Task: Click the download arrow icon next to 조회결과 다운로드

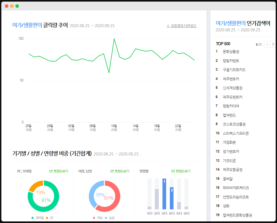Action: [168, 26]
